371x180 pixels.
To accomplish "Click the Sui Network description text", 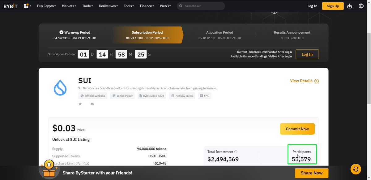I will (x=147, y=88).
